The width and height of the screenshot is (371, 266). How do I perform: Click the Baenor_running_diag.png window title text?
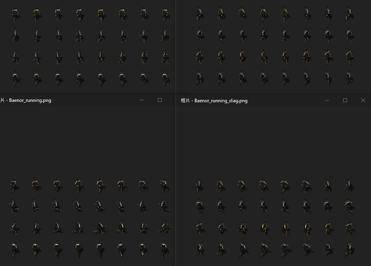[x=214, y=101]
